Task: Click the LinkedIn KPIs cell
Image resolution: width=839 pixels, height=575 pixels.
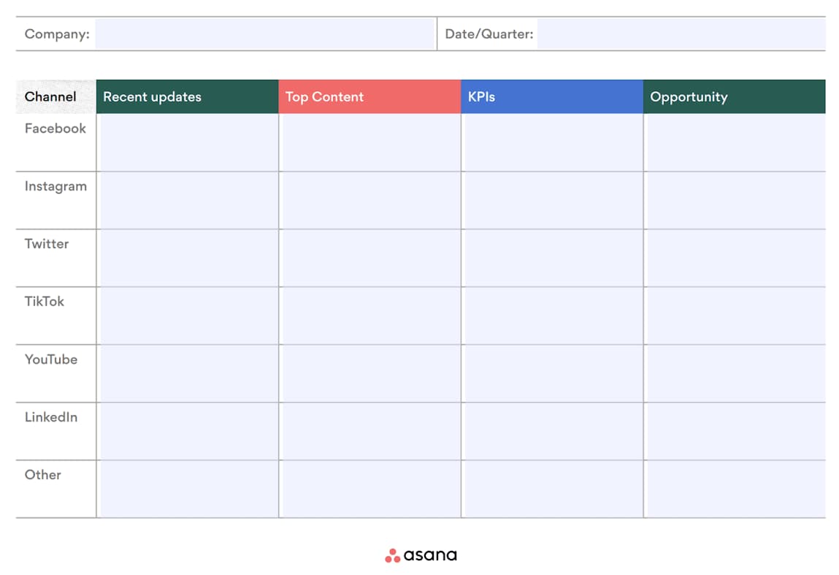Action: (553, 431)
